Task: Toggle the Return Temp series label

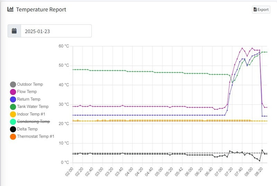Action: 29,99
